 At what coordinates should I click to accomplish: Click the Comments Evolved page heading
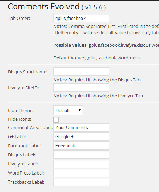pyautogui.click(x=57, y=7)
